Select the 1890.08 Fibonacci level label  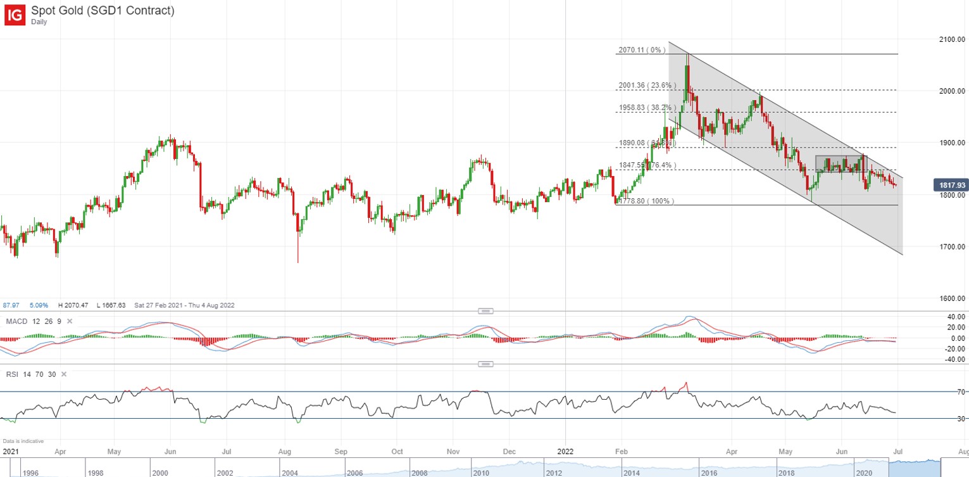click(x=647, y=143)
